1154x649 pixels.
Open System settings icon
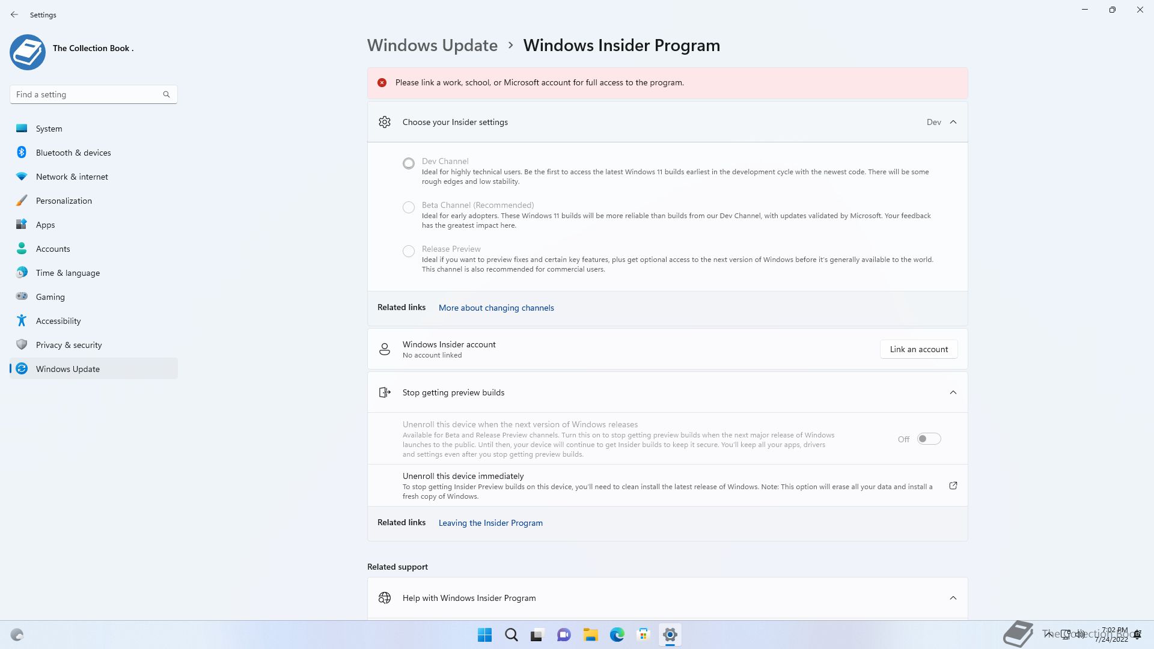pyautogui.click(x=22, y=128)
